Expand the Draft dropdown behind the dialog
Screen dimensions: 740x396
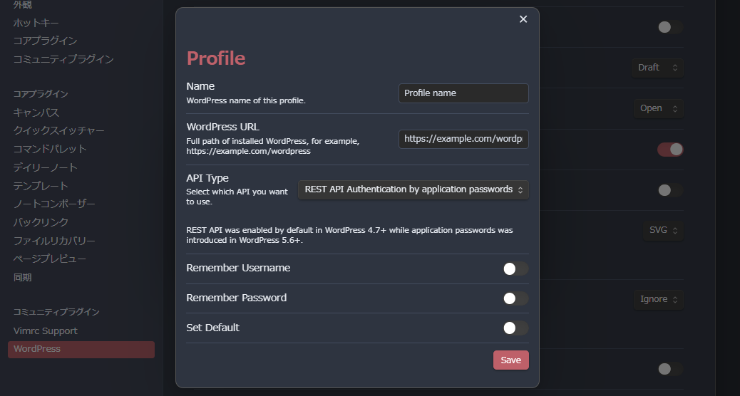(657, 68)
